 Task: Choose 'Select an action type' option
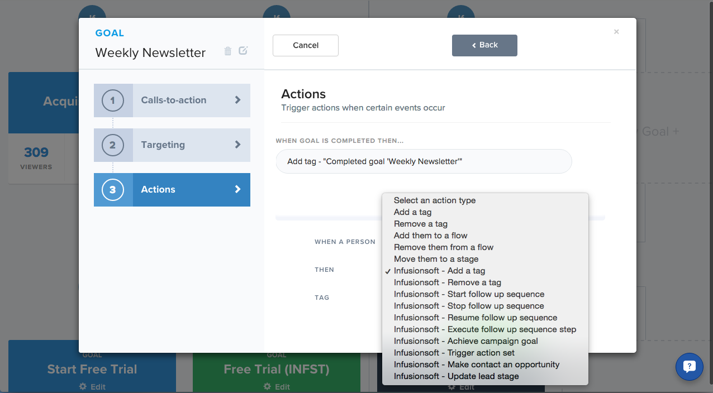click(485, 200)
